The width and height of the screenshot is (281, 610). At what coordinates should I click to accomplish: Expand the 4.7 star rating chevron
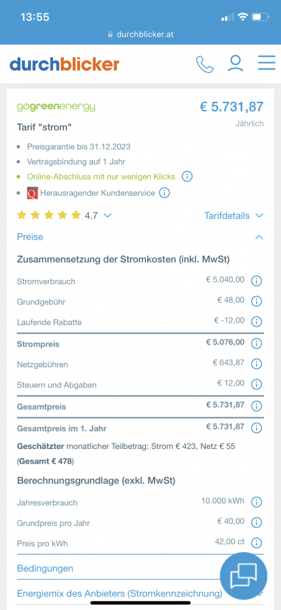[108, 215]
